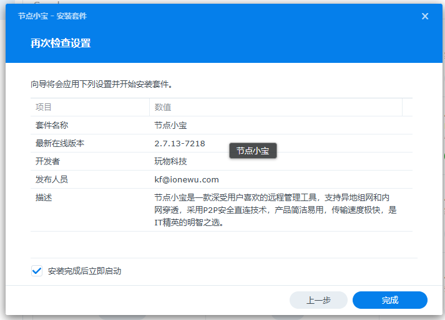
Task: Click the 完成 button to install
Action: point(390,300)
